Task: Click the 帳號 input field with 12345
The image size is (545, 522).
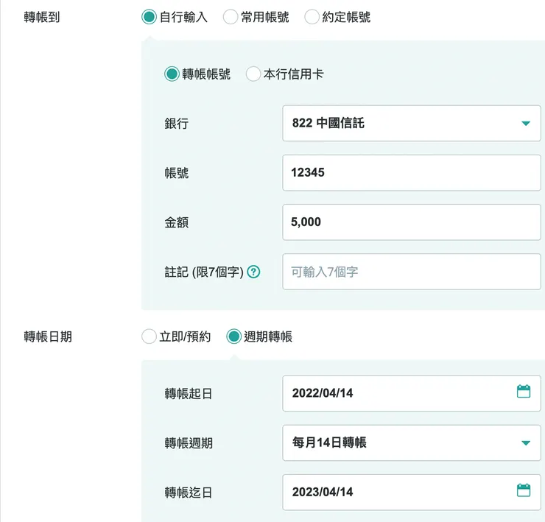Action: pos(412,173)
